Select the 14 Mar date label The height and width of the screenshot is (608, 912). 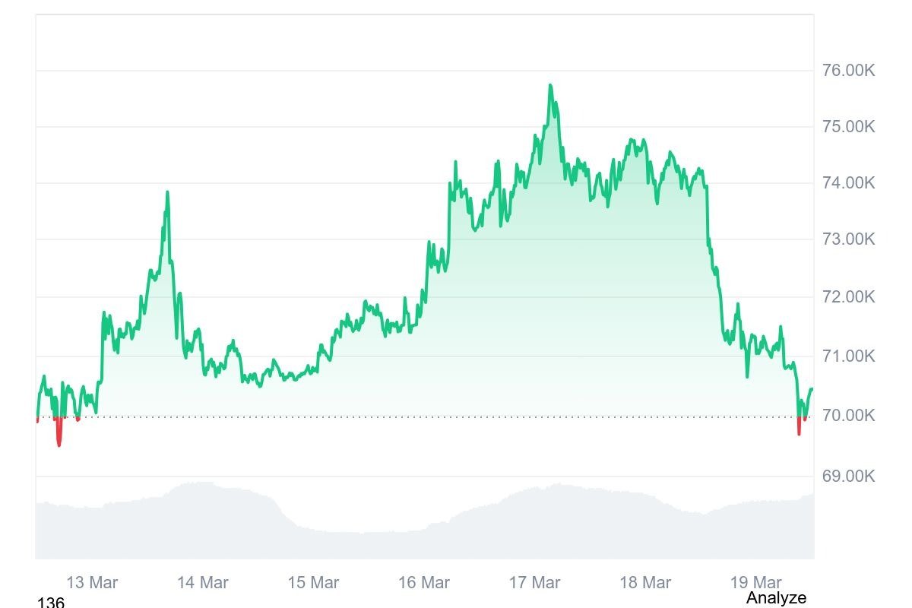[203, 583]
